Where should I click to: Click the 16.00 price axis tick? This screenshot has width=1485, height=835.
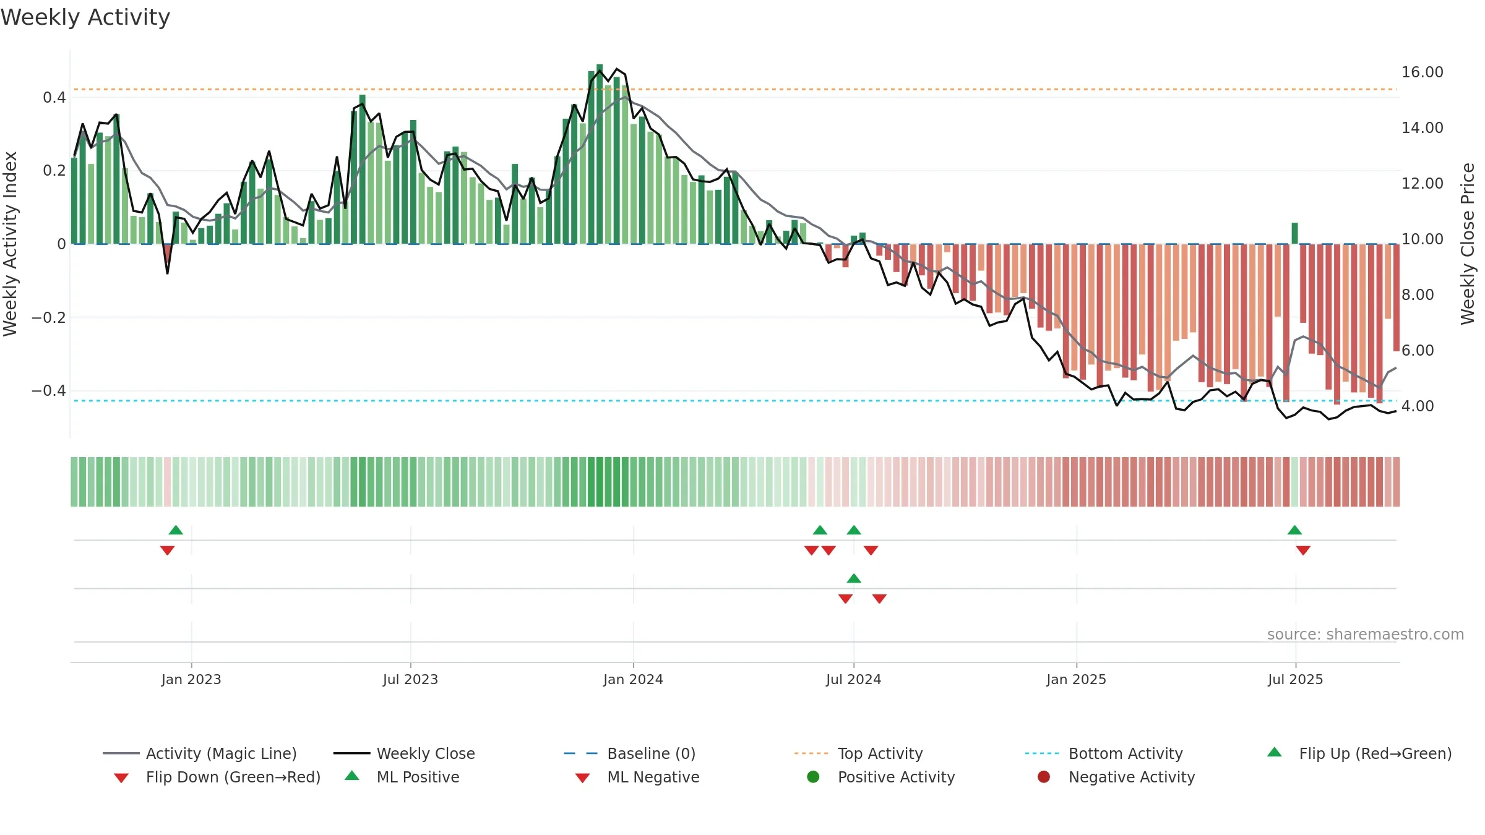1422,72
